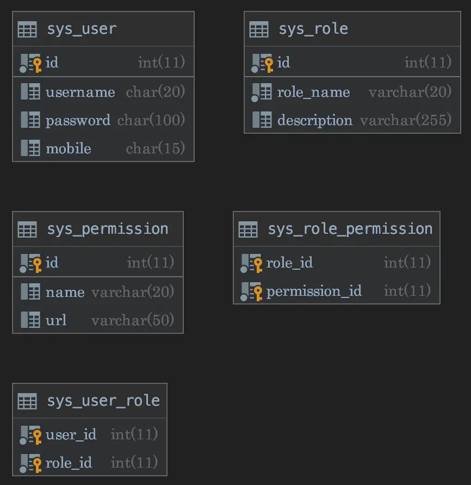Image resolution: width=471 pixels, height=485 pixels.
Task: Click column icon beside mobile field
Action: [x=30, y=148]
